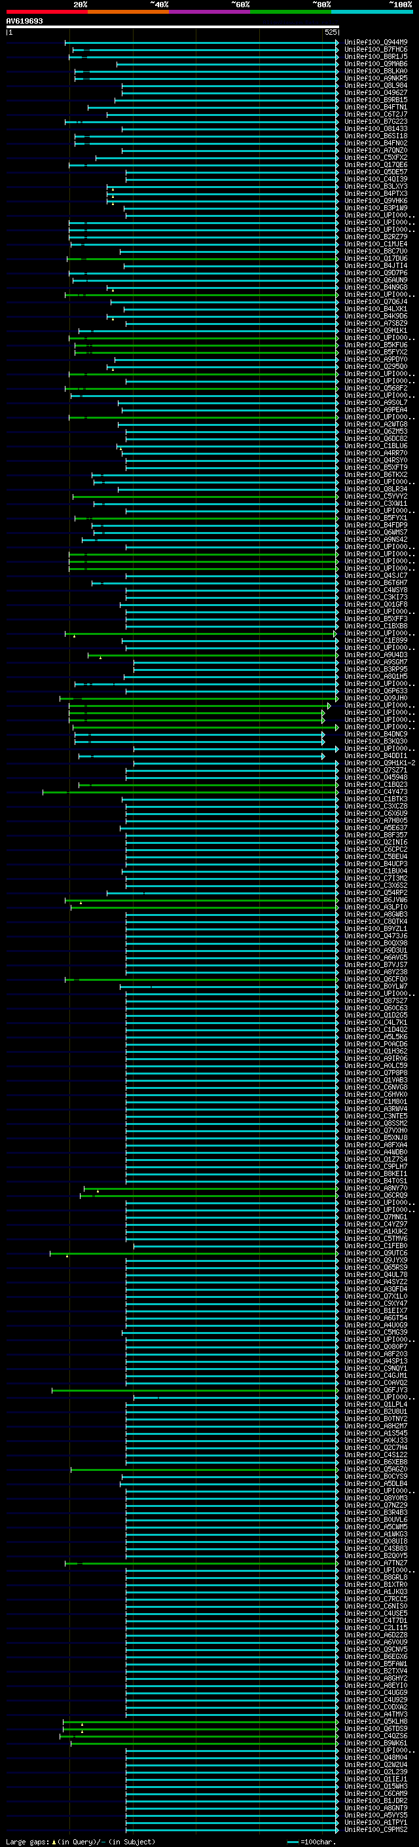This screenshot has width=419, height=1847.
Task: Click the yellow gap marker on Q5KLH8 row
Action: 82,1724
